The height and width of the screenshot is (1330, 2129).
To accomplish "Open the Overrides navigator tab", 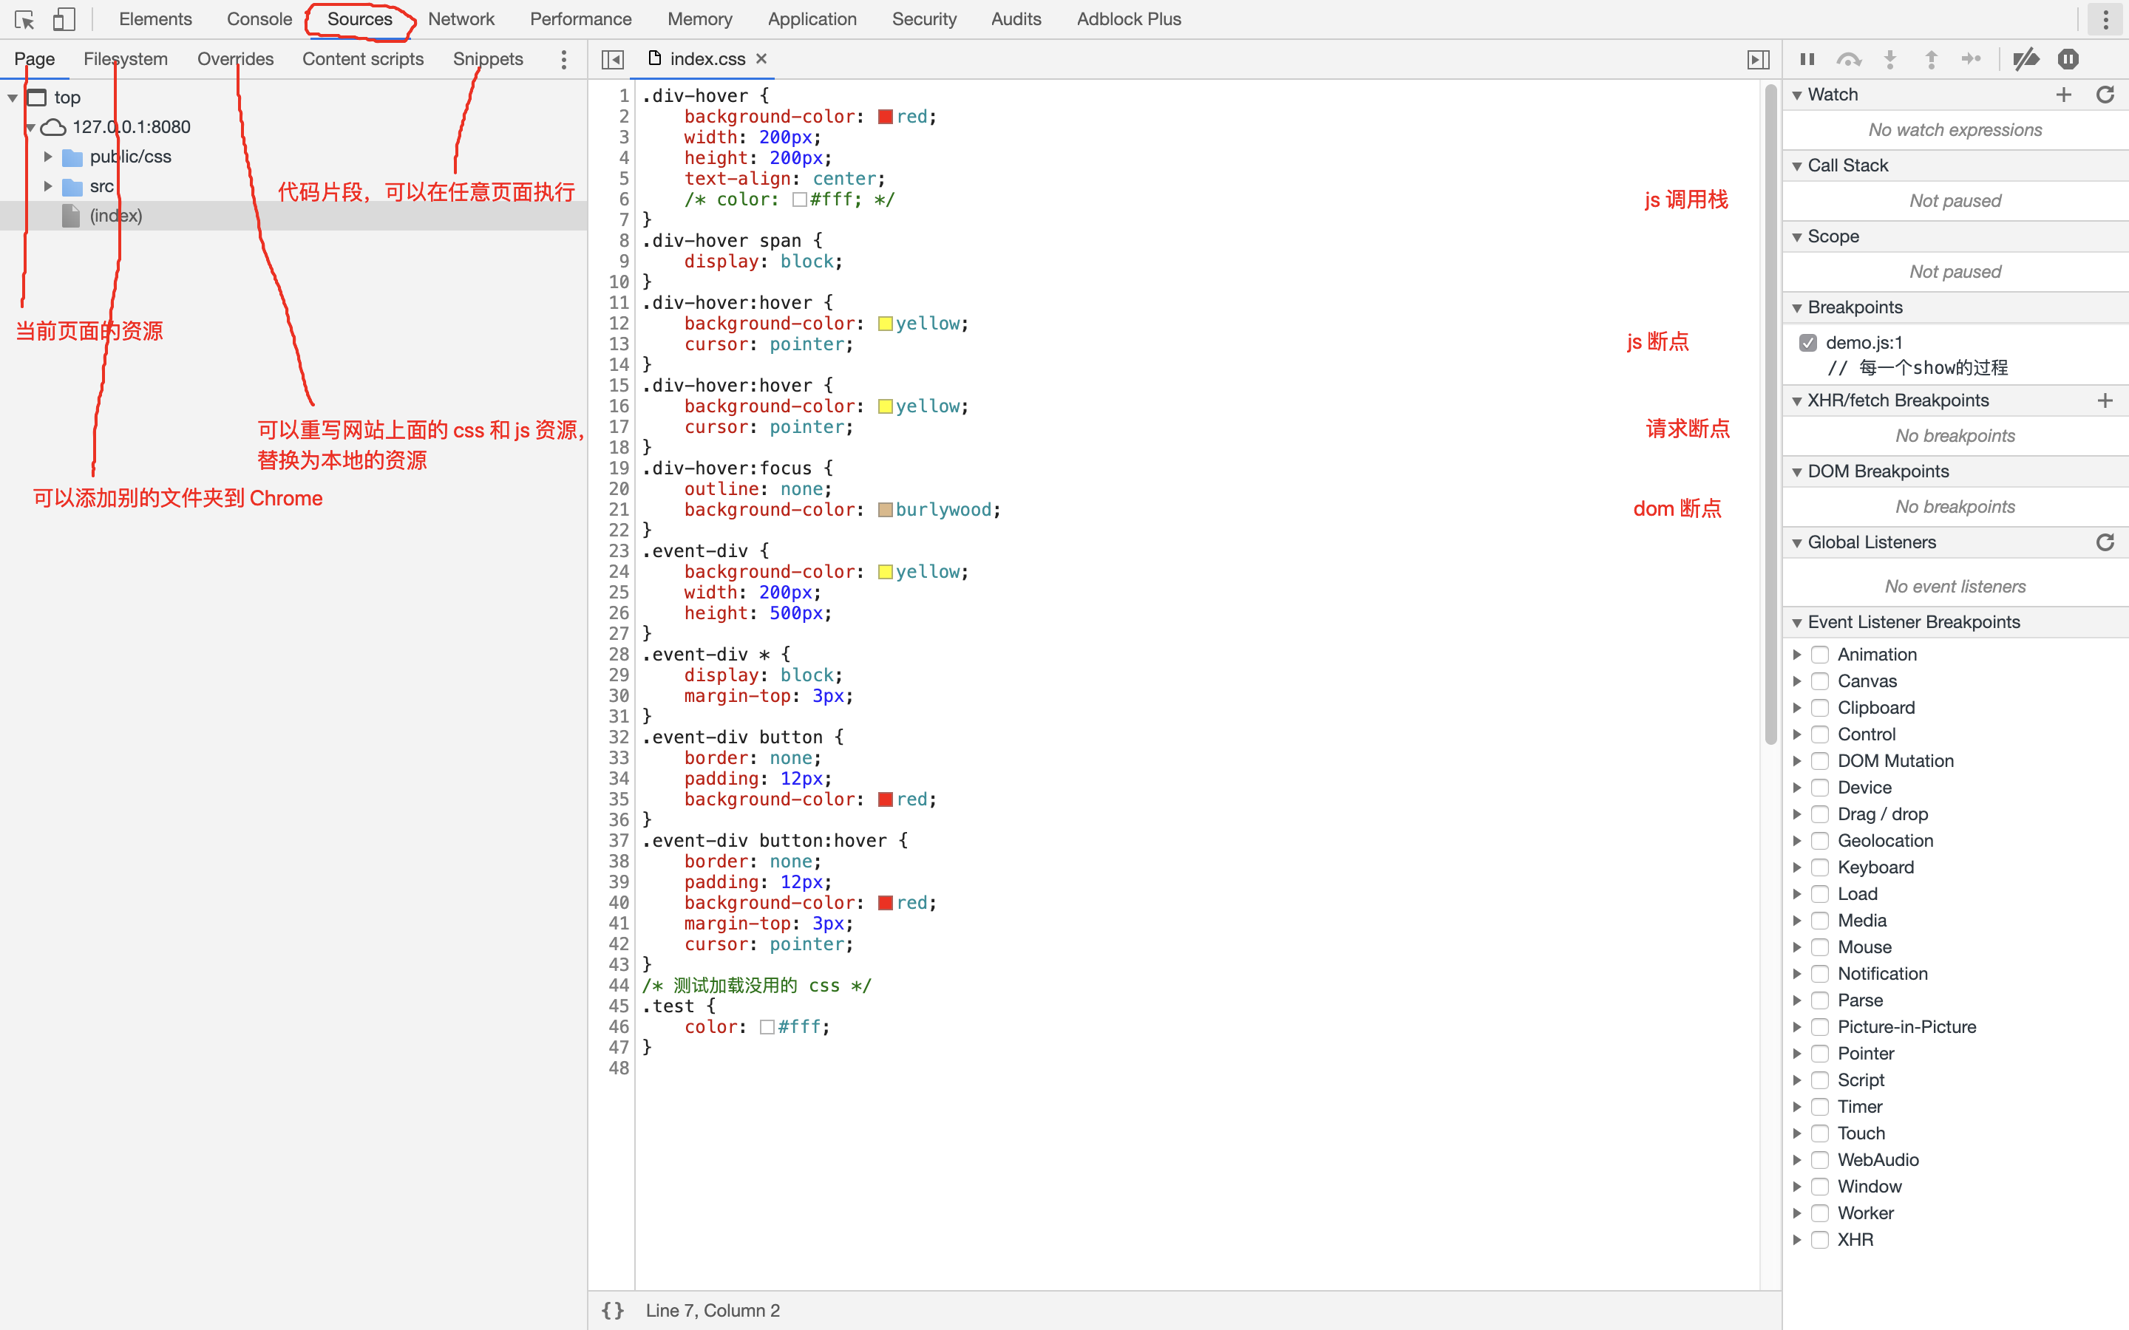I will coord(235,59).
